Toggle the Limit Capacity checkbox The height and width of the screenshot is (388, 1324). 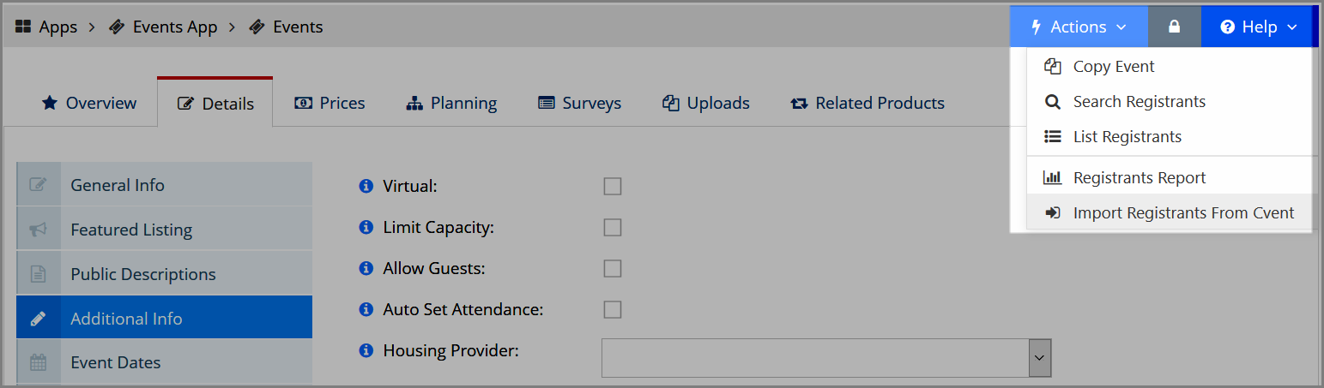point(612,227)
